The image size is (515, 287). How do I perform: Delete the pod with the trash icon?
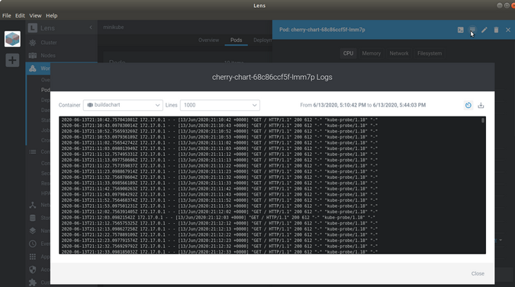(x=496, y=30)
